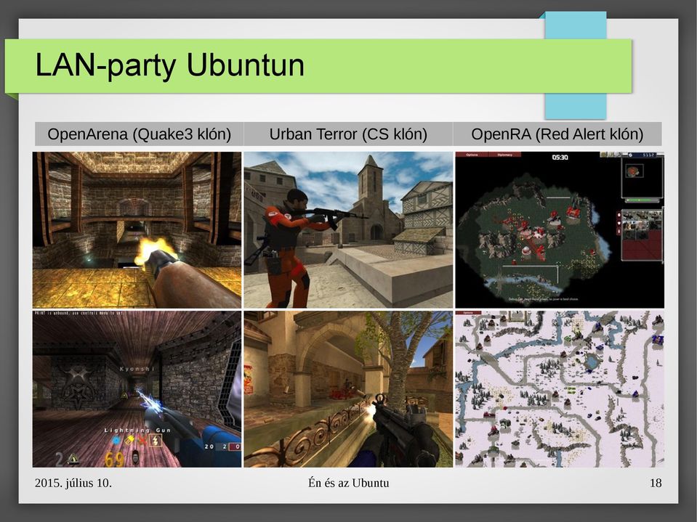Select the 'Urban Terror (CS klón)' column header

click(x=348, y=134)
